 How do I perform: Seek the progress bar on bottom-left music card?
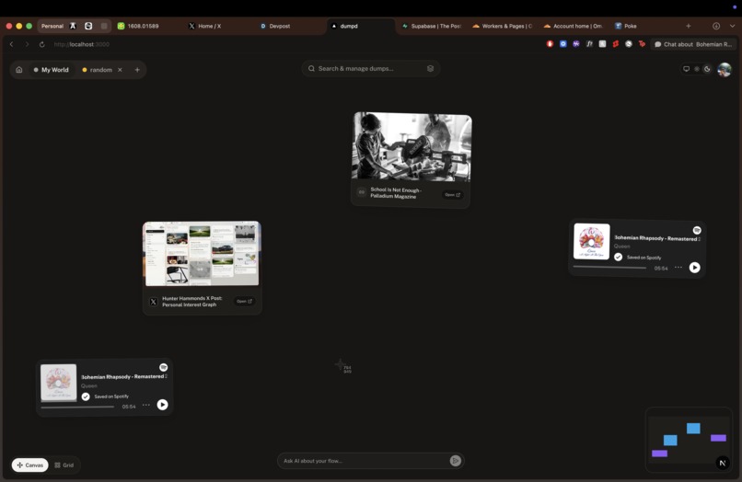point(77,407)
